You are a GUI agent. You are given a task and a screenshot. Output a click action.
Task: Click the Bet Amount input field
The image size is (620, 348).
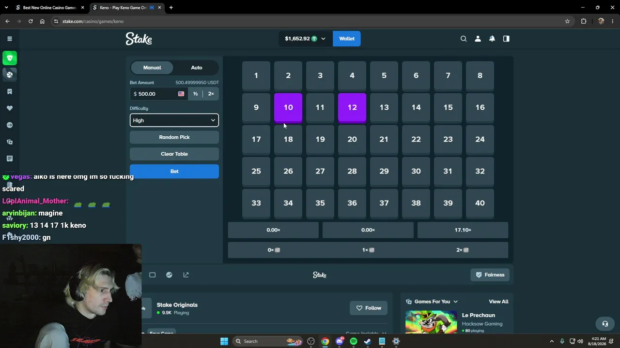pyautogui.click(x=158, y=94)
